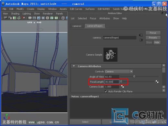Open the Camera Attributes icon in panel toolbar
The image size is (168, 126).
click(x=10, y=18)
